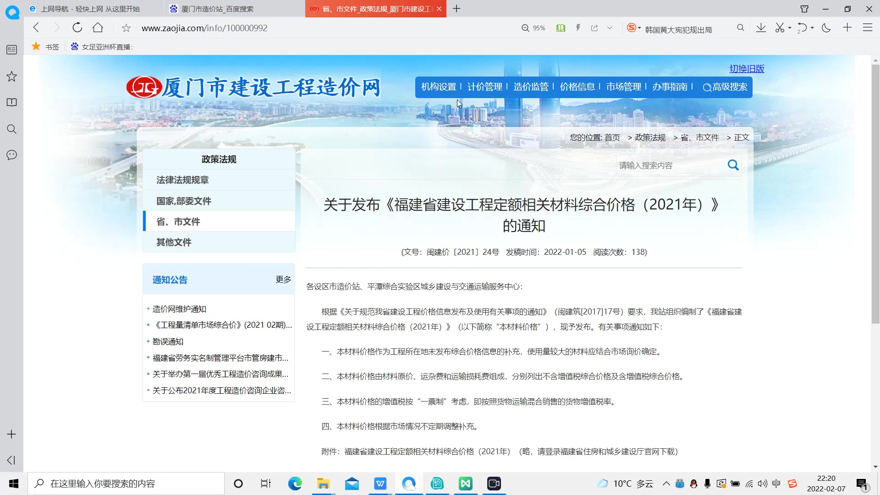Open the 机构设置 menu
Screen dimensions: 880x495
click(x=439, y=87)
